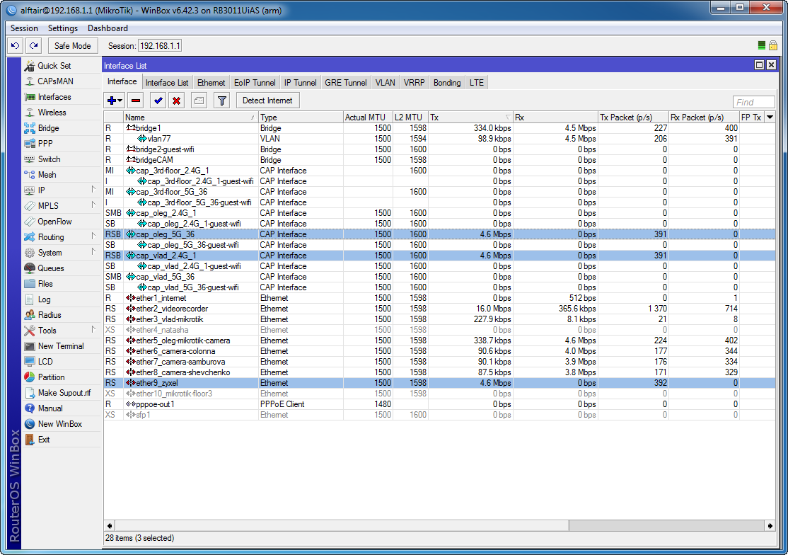788x555 pixels.
Task: Open the Session menu
Action: [x=24, y=28]
